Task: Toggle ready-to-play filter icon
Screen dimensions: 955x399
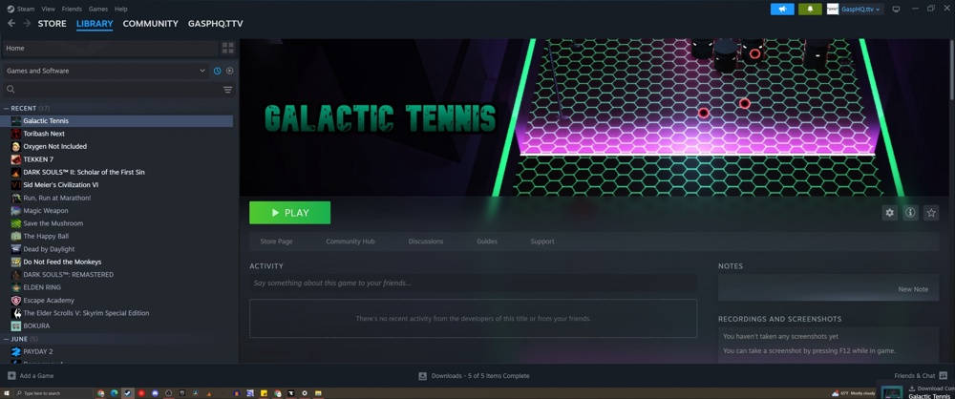Action: pos(229,71)
